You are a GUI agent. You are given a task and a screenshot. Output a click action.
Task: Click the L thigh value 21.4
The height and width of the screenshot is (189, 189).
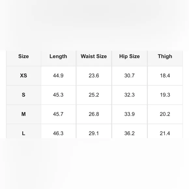coord(165,133)
